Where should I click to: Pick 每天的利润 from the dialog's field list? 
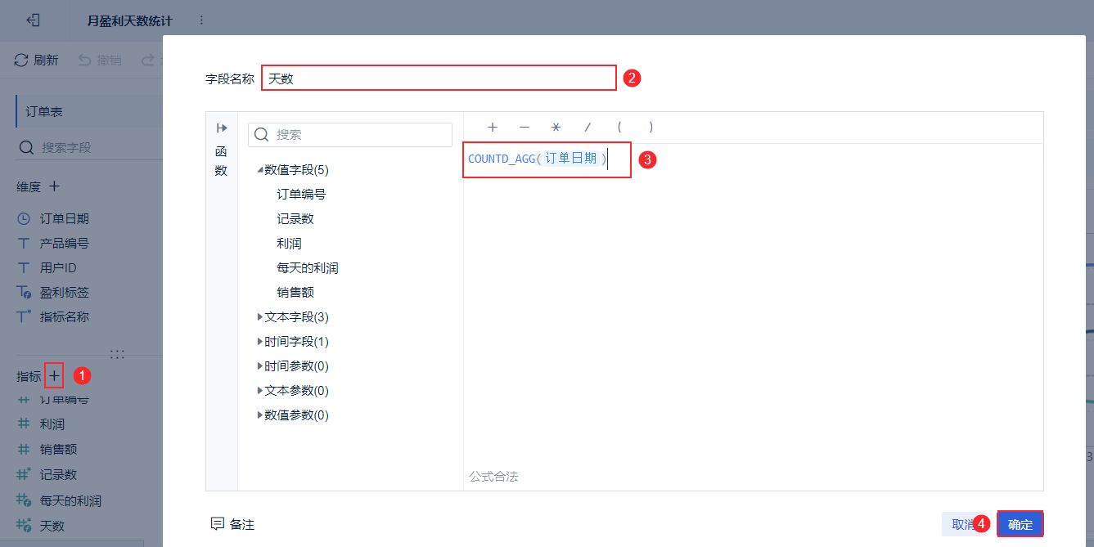point(308,267)
